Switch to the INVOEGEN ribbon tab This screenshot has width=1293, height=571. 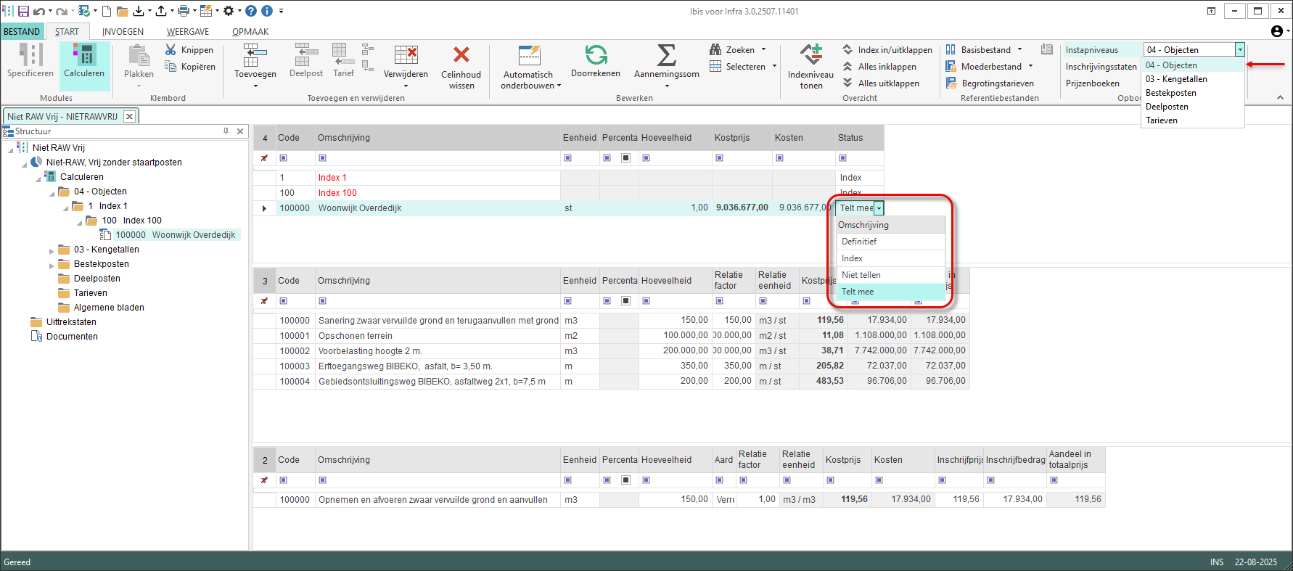[123, 32]
